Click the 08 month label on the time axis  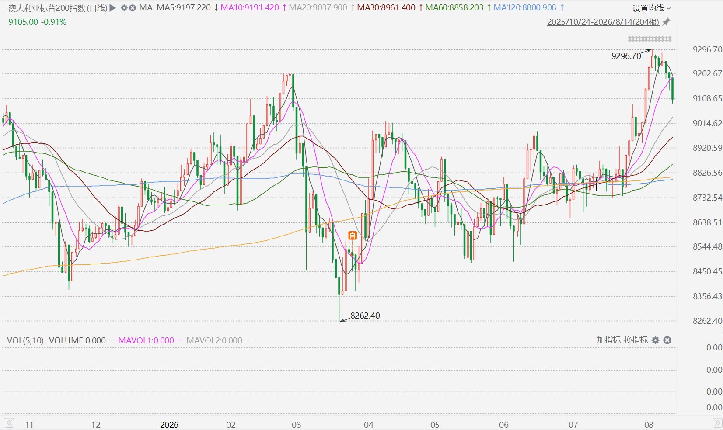point(649,425)
